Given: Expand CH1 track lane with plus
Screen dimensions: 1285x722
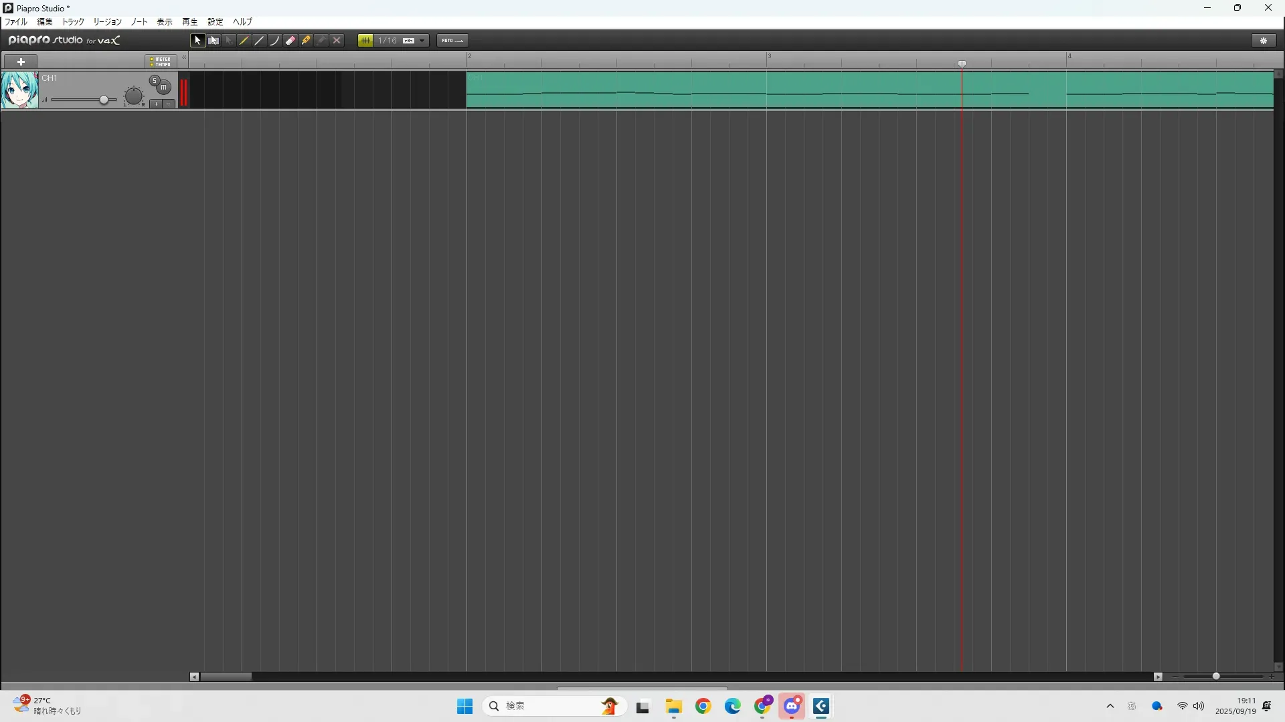Looking at the screenshot, I should pyautogui.click(x=156, y=104).
